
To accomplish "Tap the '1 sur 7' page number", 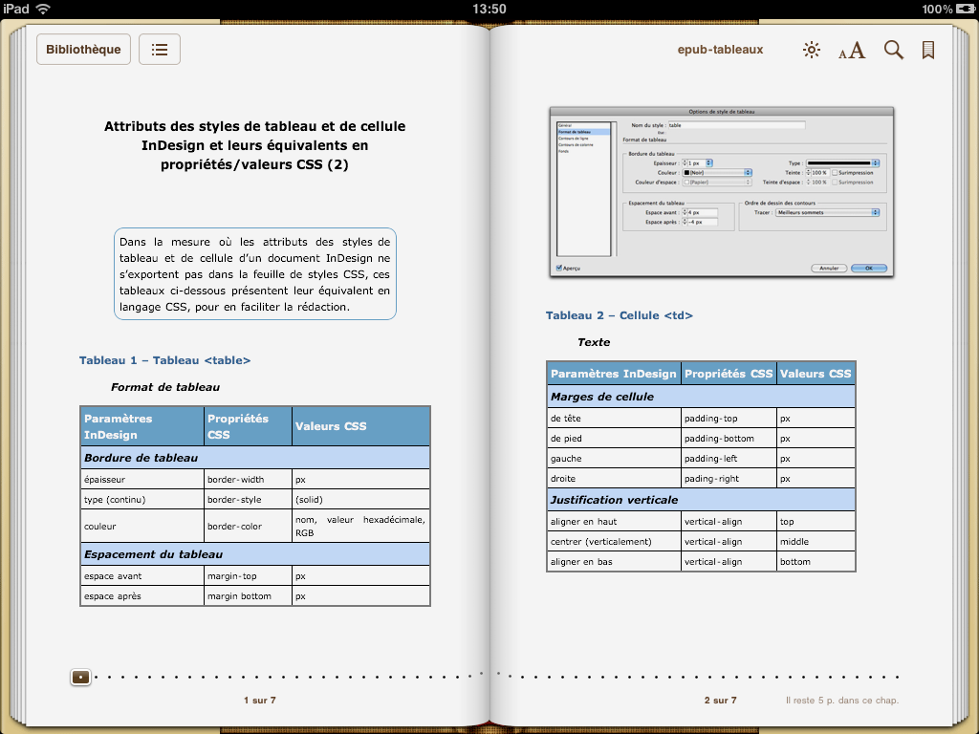I will point(260,701).
